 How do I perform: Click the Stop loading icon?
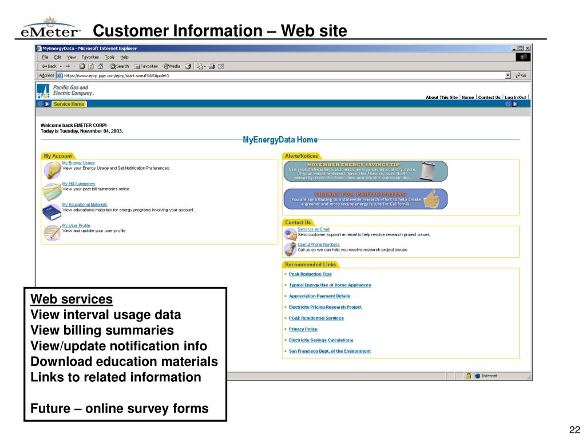tap(82, 66)
